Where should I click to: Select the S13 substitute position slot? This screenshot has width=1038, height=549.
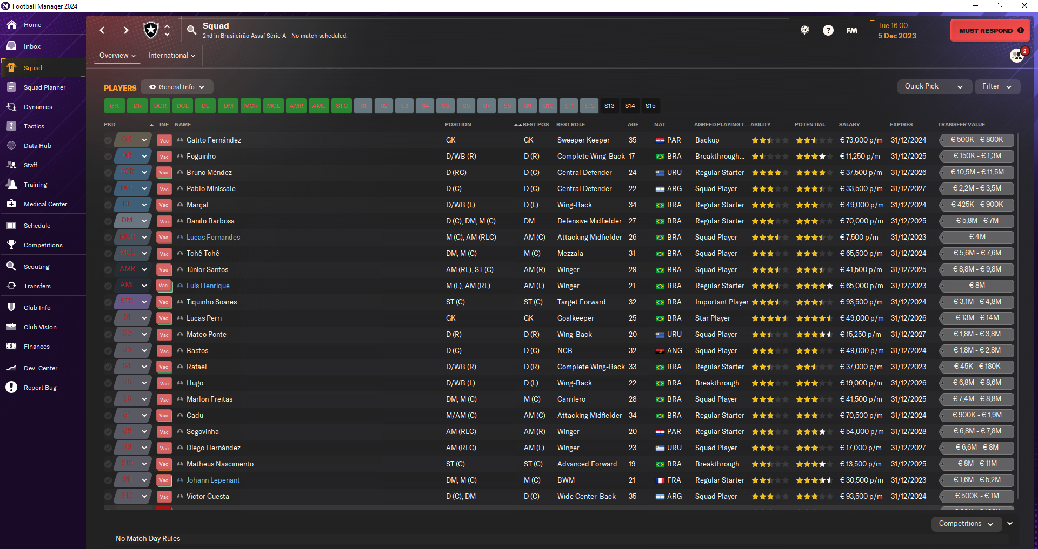pos(609,106)
